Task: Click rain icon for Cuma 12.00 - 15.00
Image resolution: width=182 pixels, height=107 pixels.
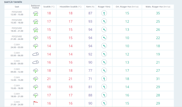Action: (36, 79)
